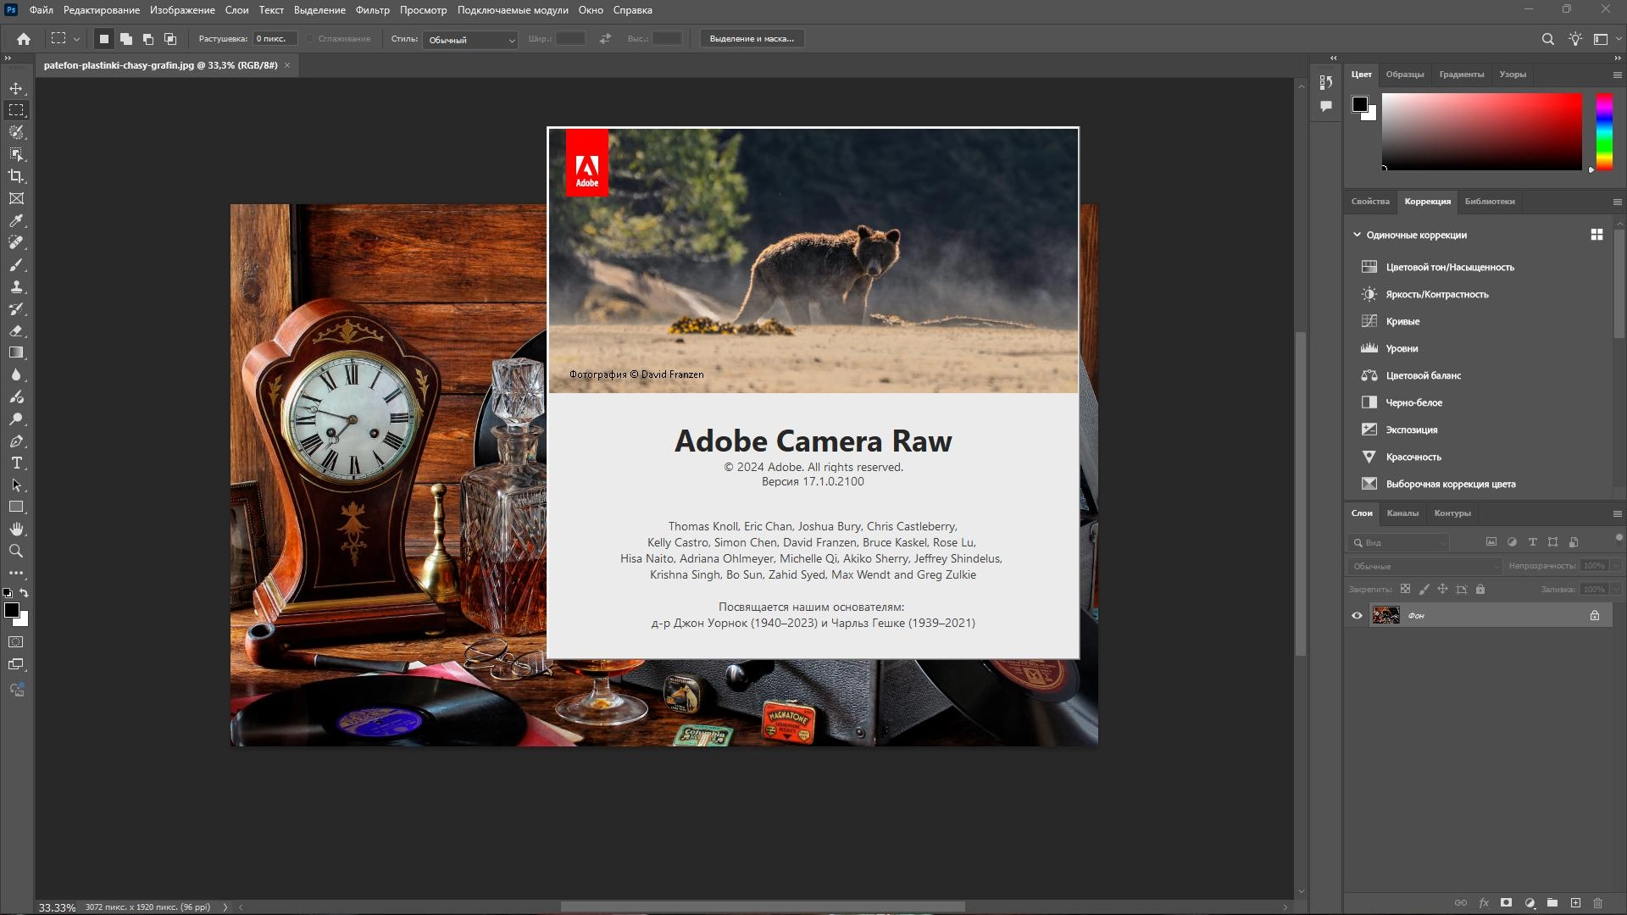Open layer blend mode dropdown Обычные
This screenshot has height=915, width=1627.
(x=1424, y=566)
